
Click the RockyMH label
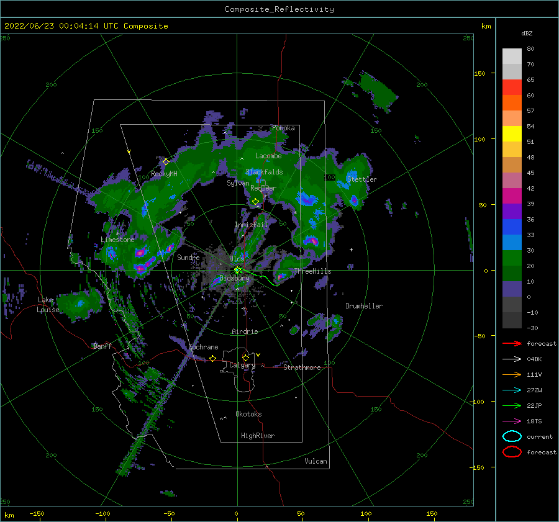tap(164, 174)
